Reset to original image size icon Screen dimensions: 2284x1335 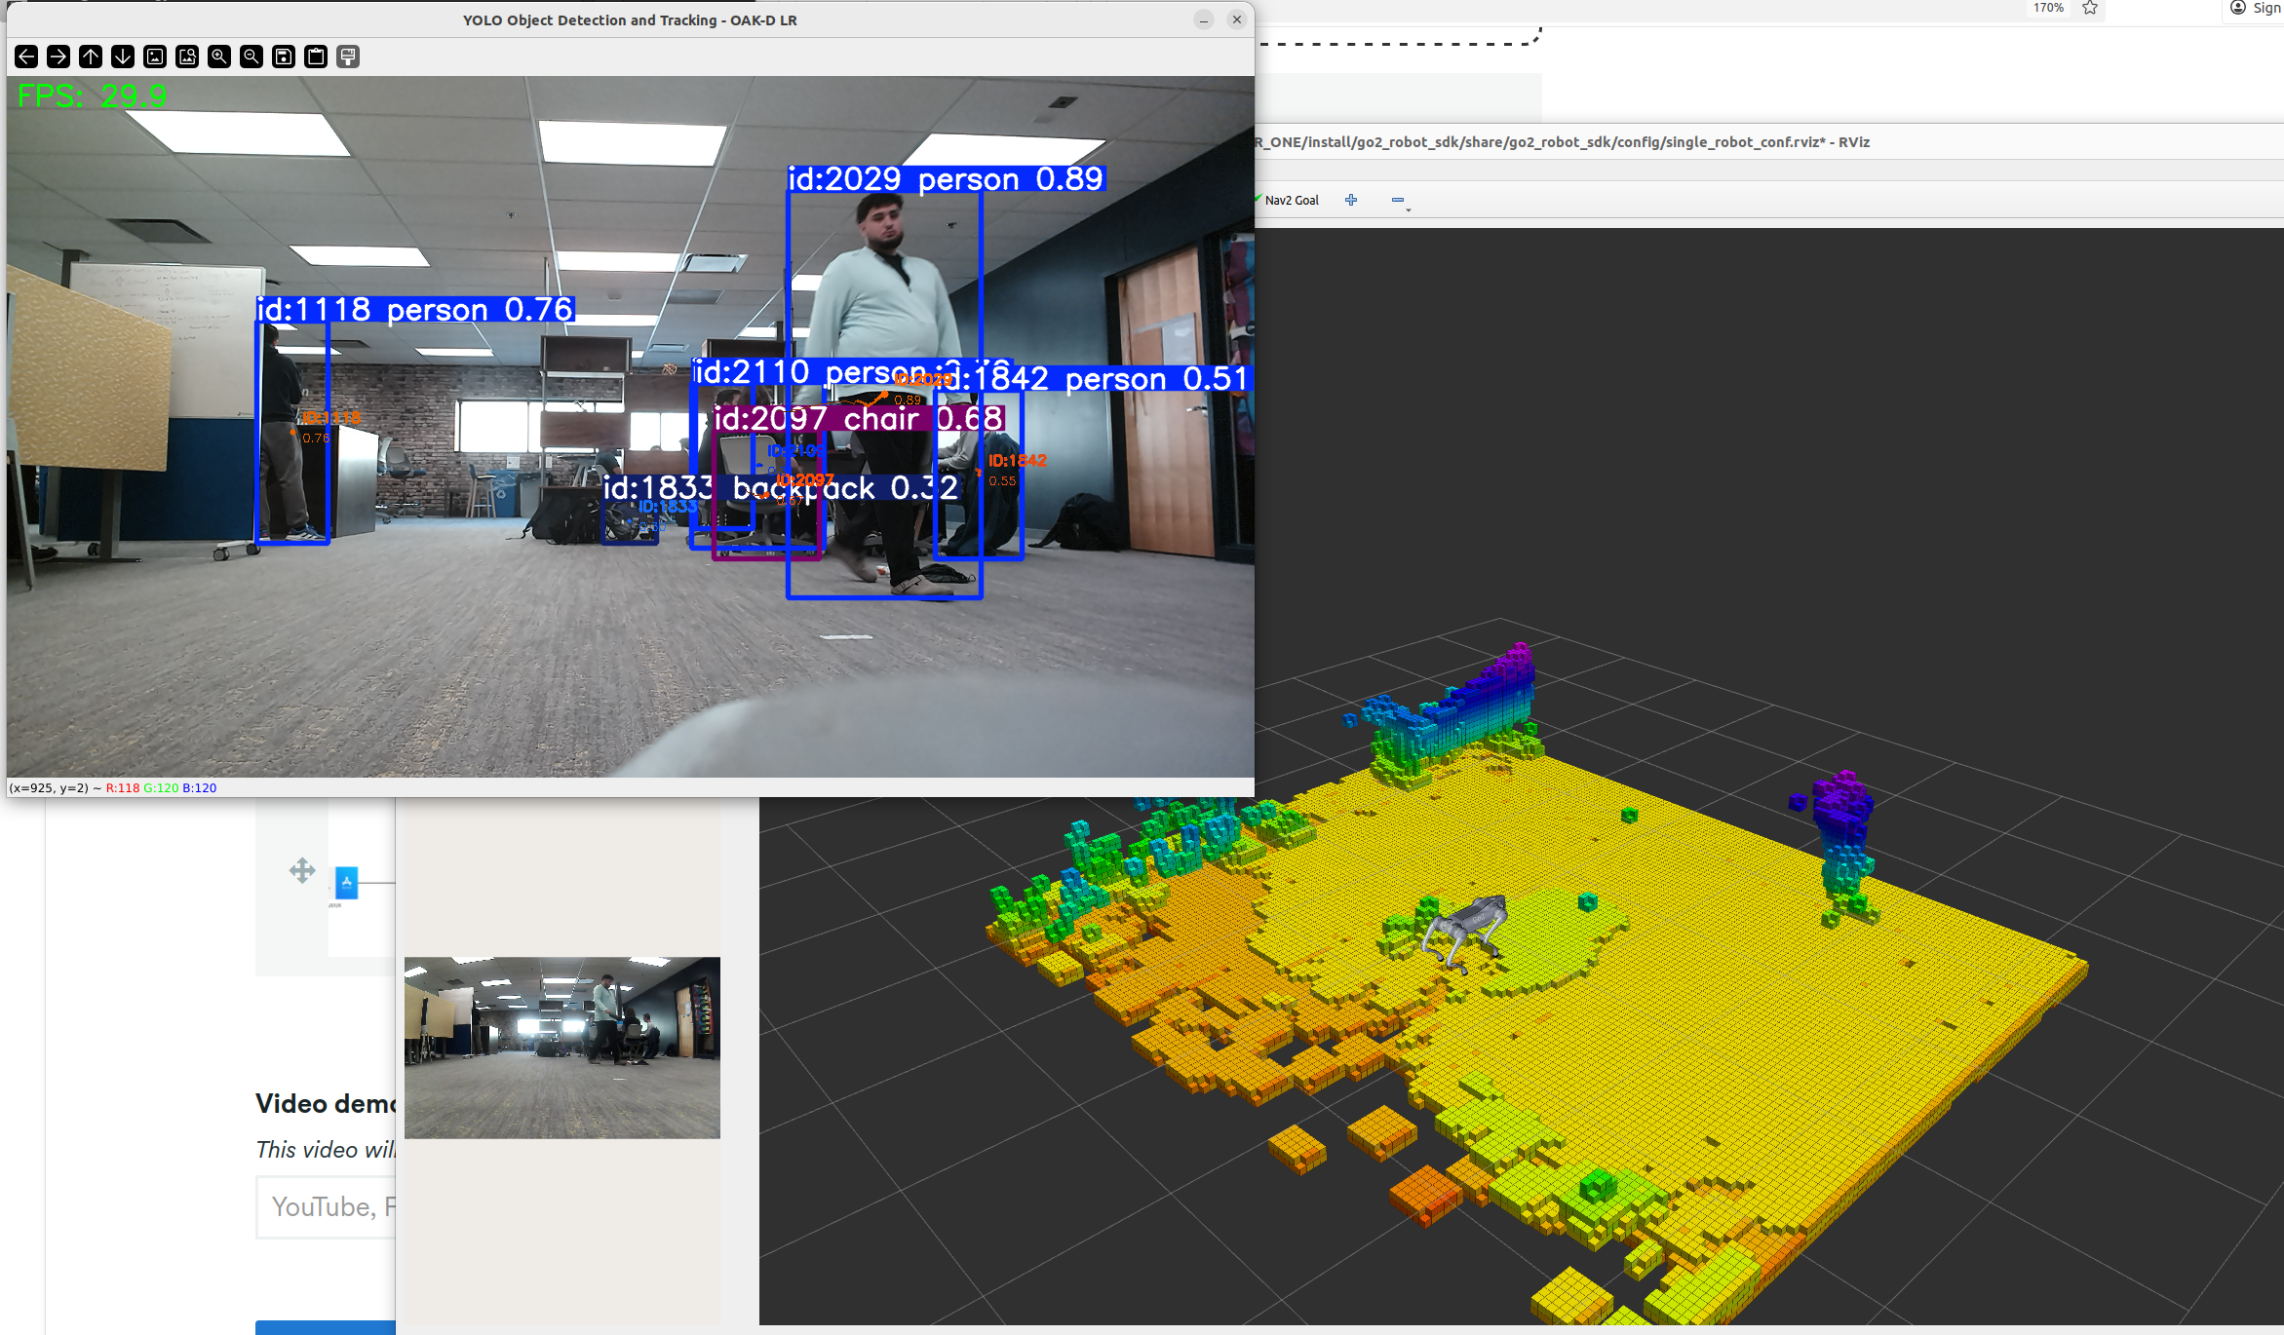pos(155,57)
